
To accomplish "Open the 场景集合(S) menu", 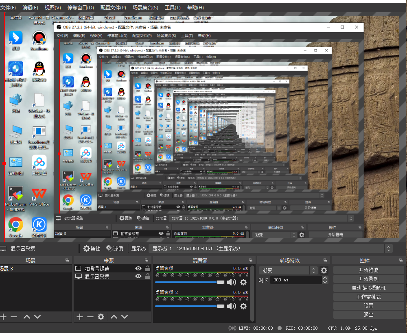I will [x=146, y=8].
